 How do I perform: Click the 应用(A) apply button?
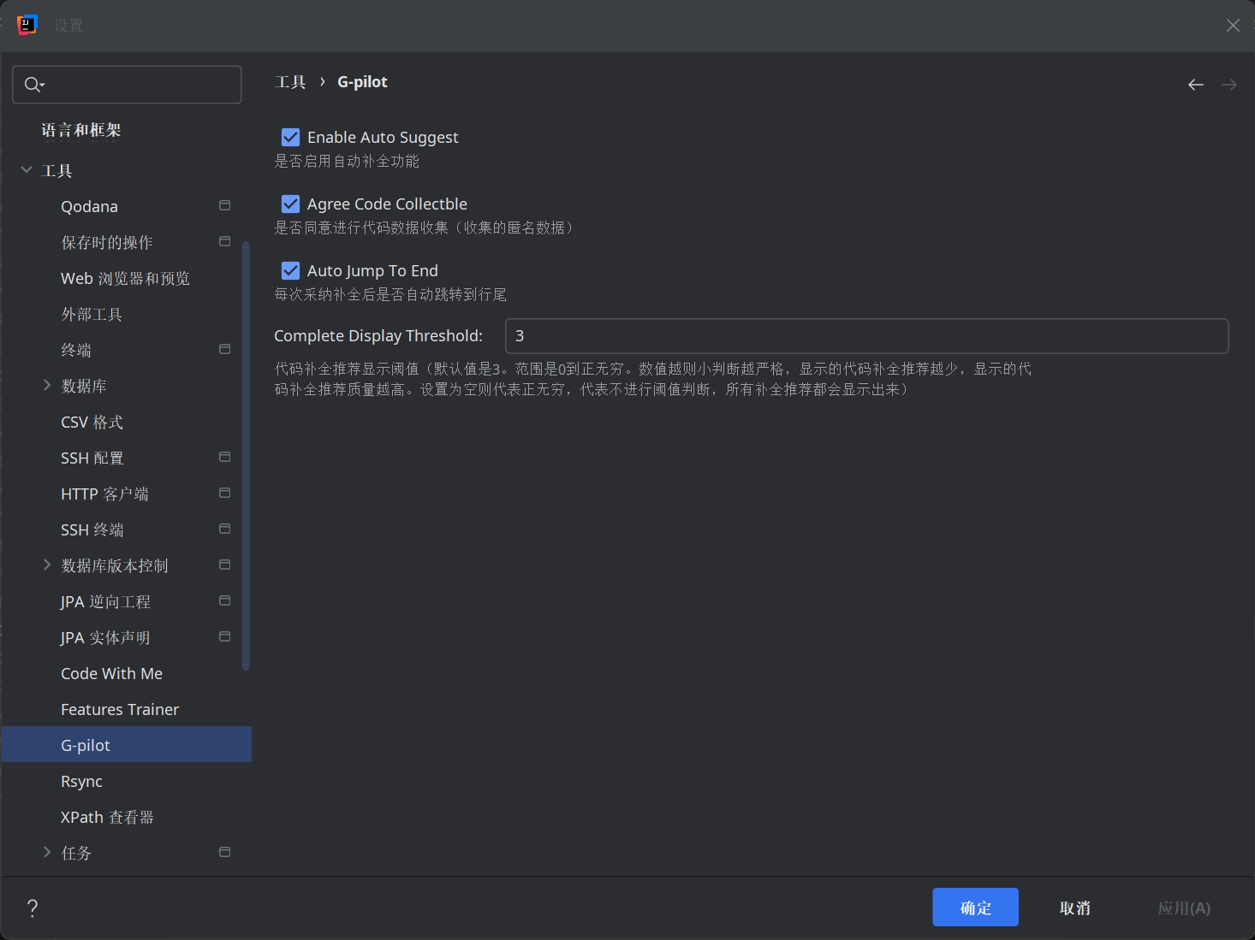click(1184, 907)
